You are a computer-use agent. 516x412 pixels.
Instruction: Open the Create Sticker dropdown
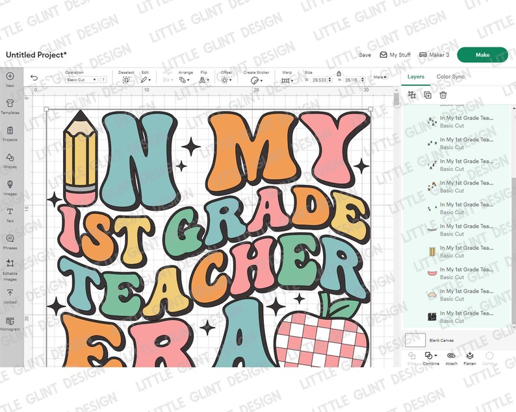pos(256,80)
